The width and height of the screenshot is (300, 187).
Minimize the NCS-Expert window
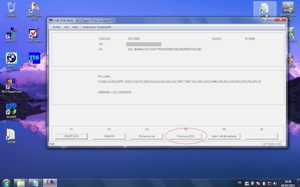point(265,20)
